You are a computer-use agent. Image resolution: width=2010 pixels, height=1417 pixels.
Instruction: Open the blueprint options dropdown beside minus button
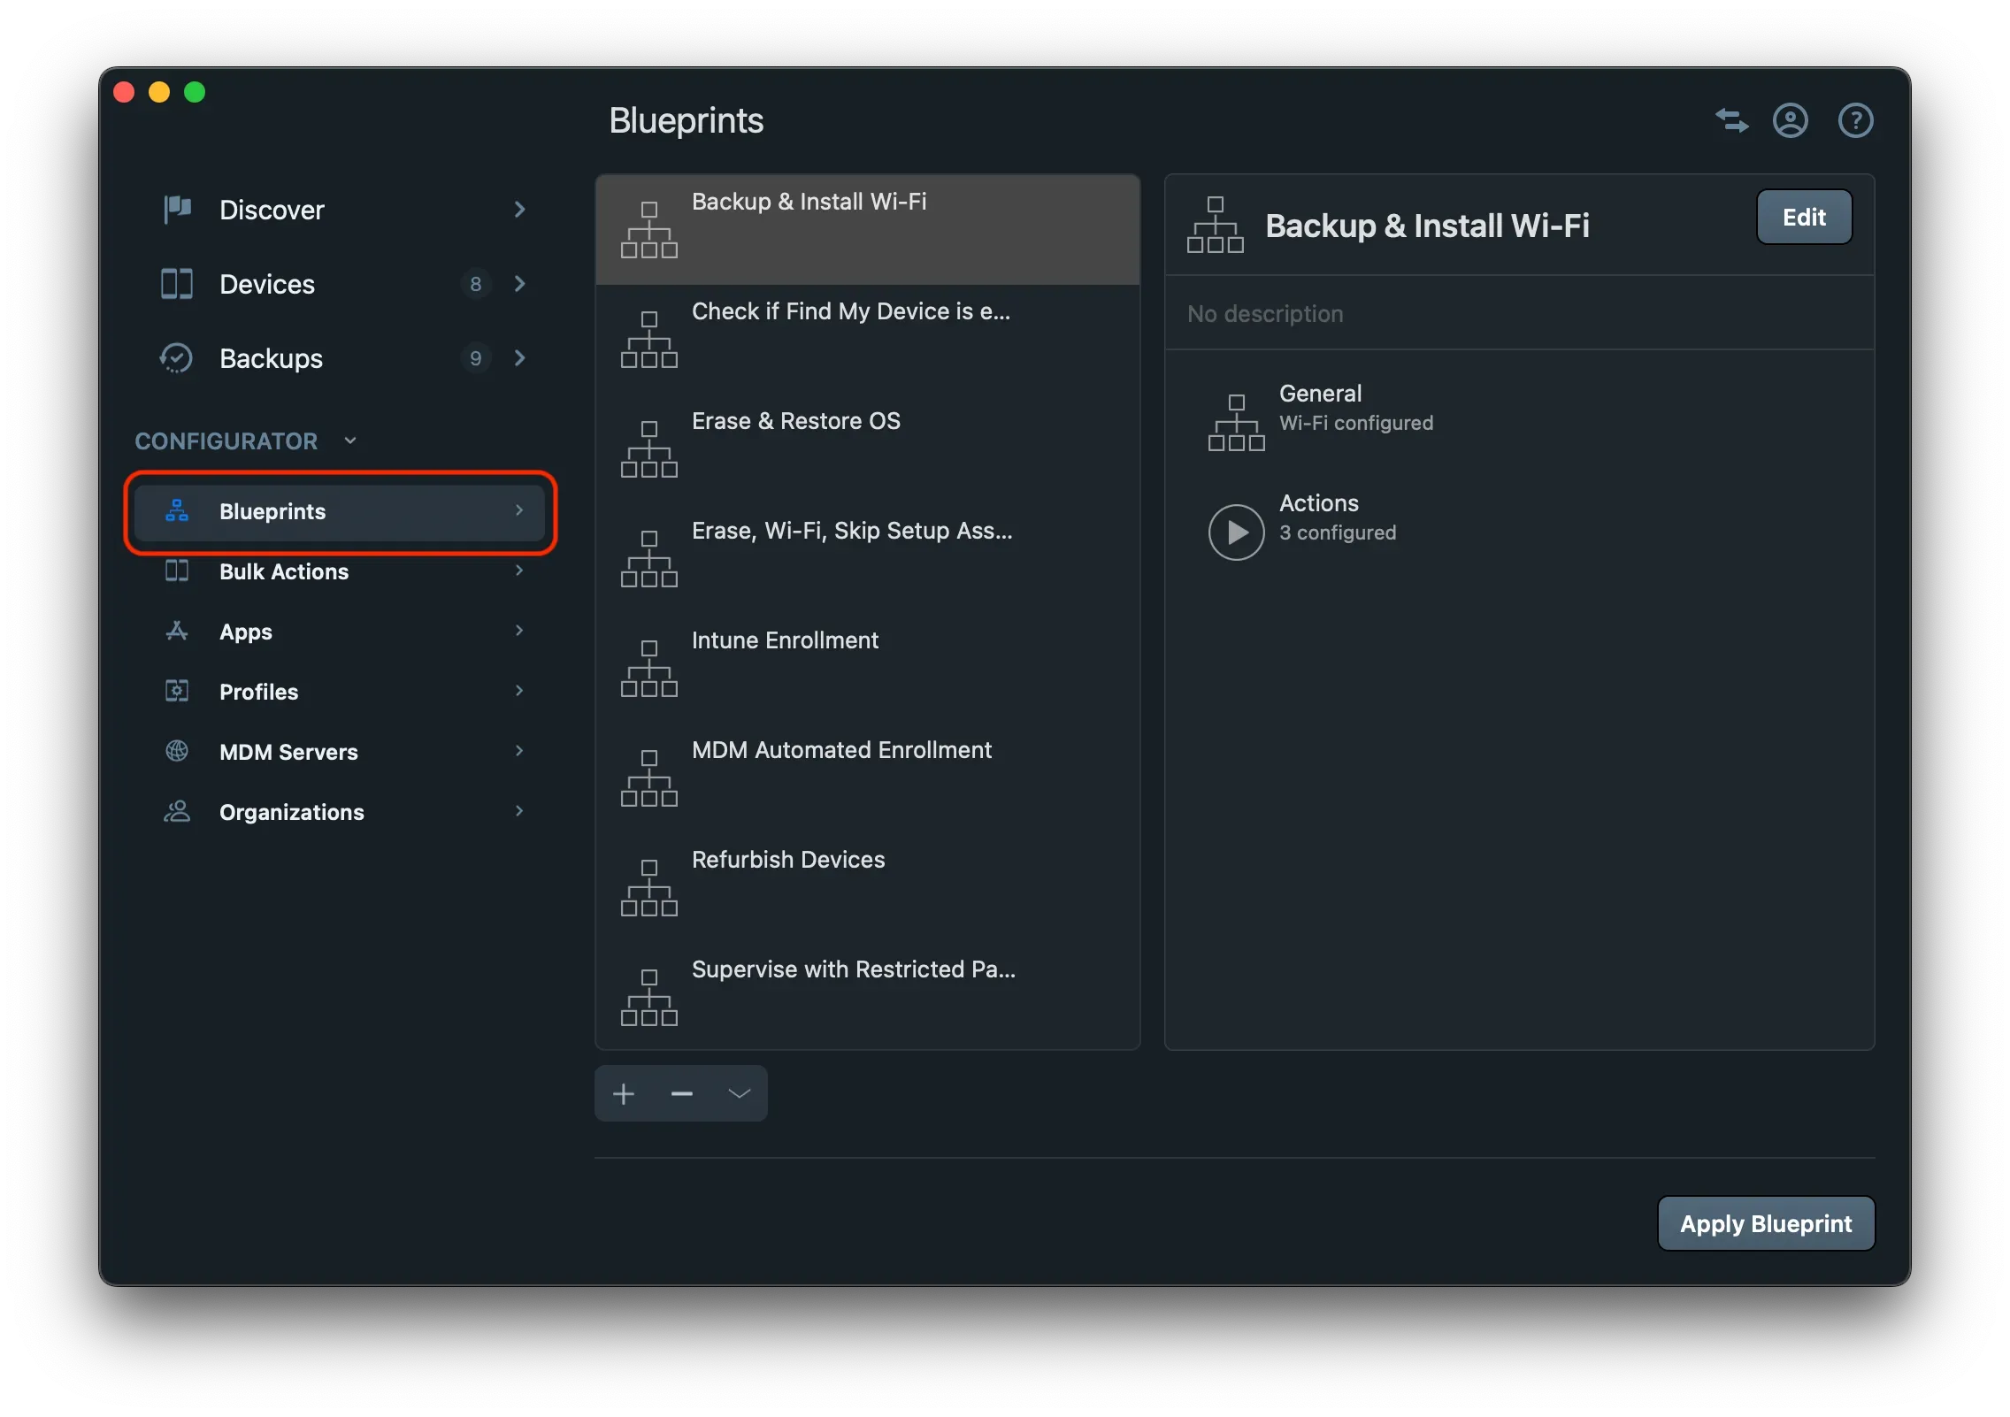[x=739, y=1093]
